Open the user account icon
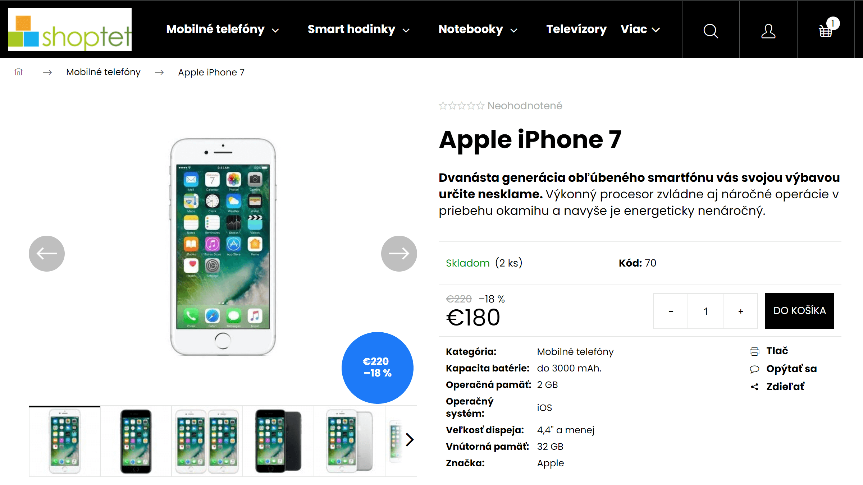 (768, 31)
